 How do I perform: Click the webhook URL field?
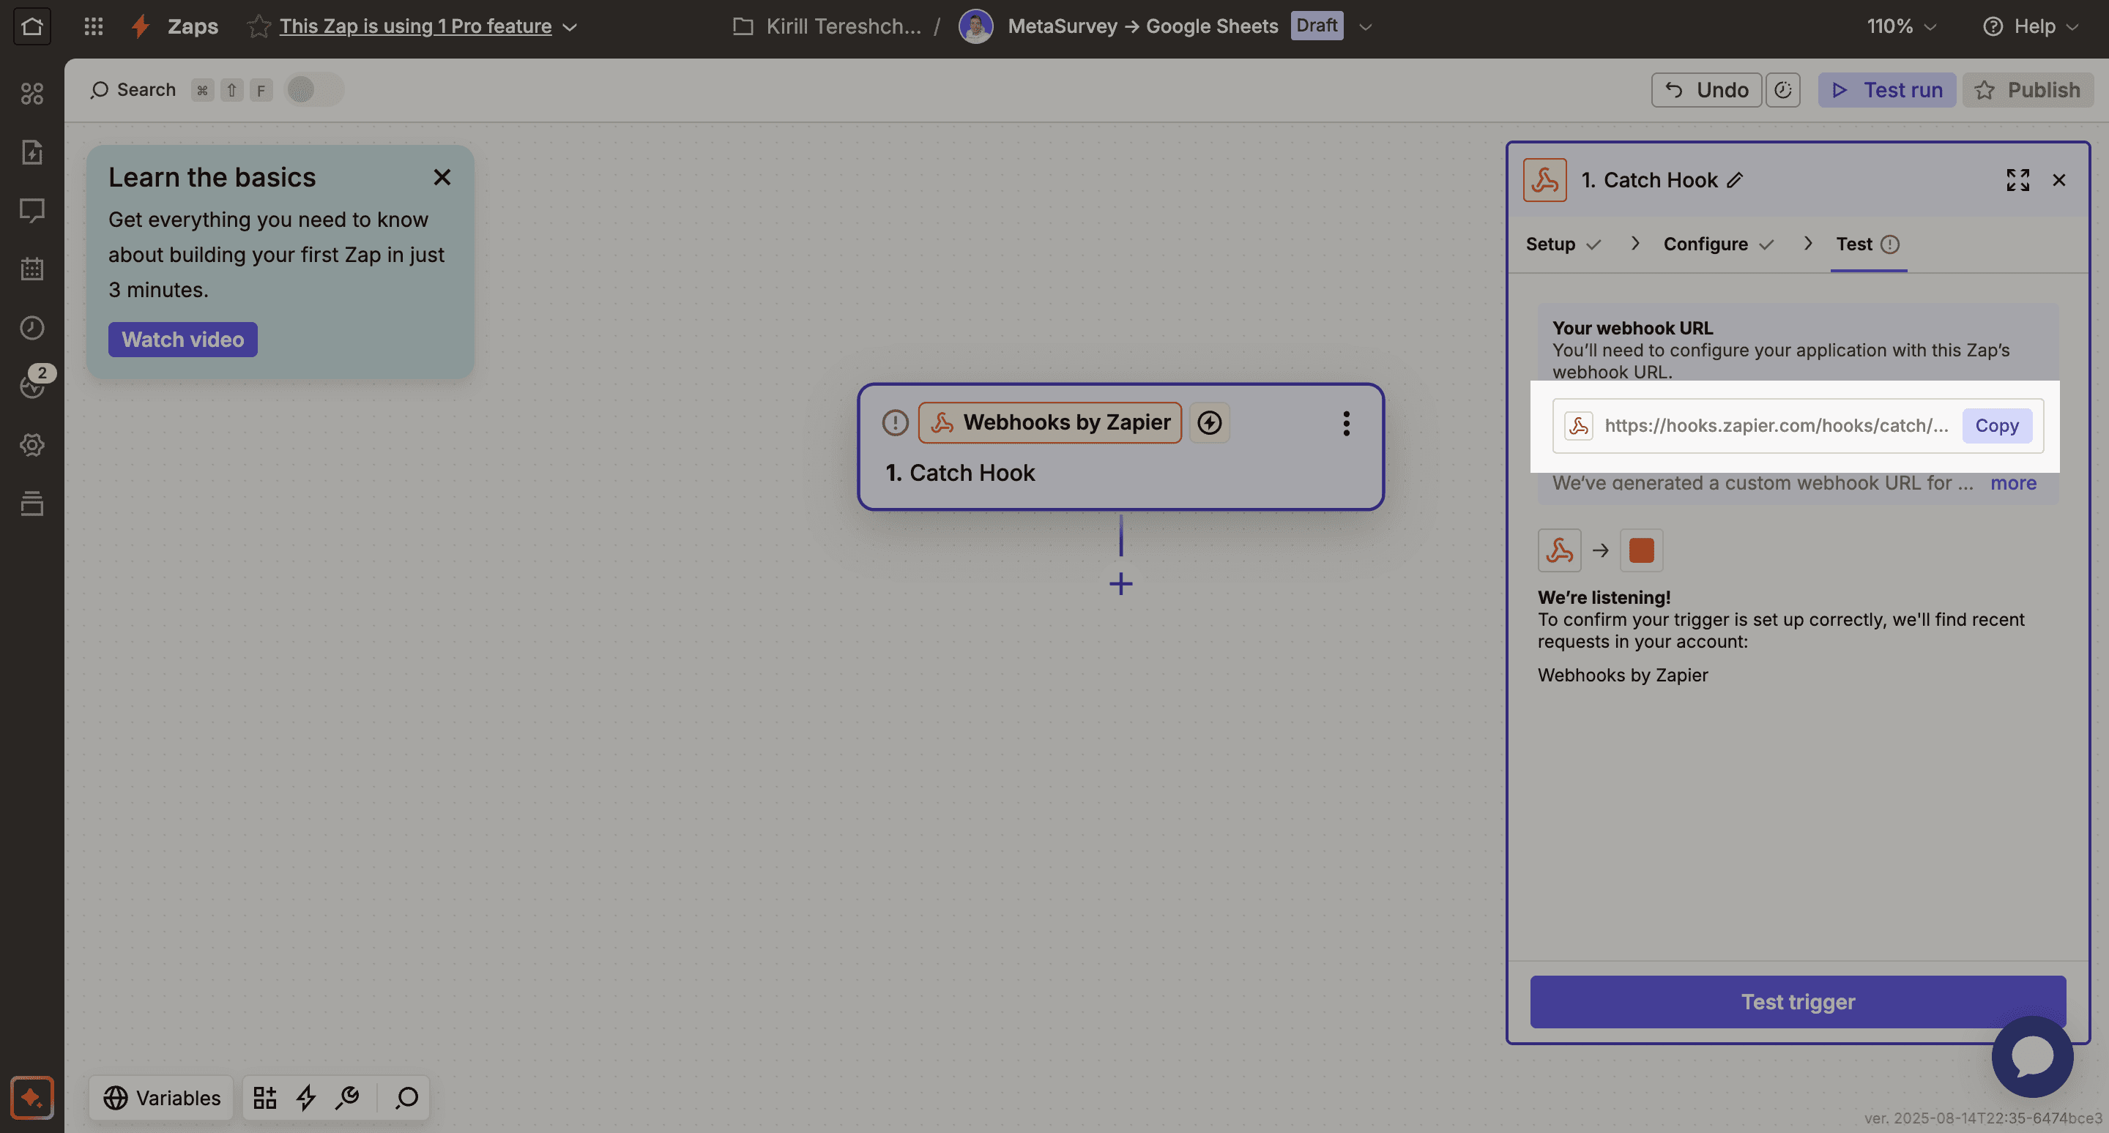1760,425
